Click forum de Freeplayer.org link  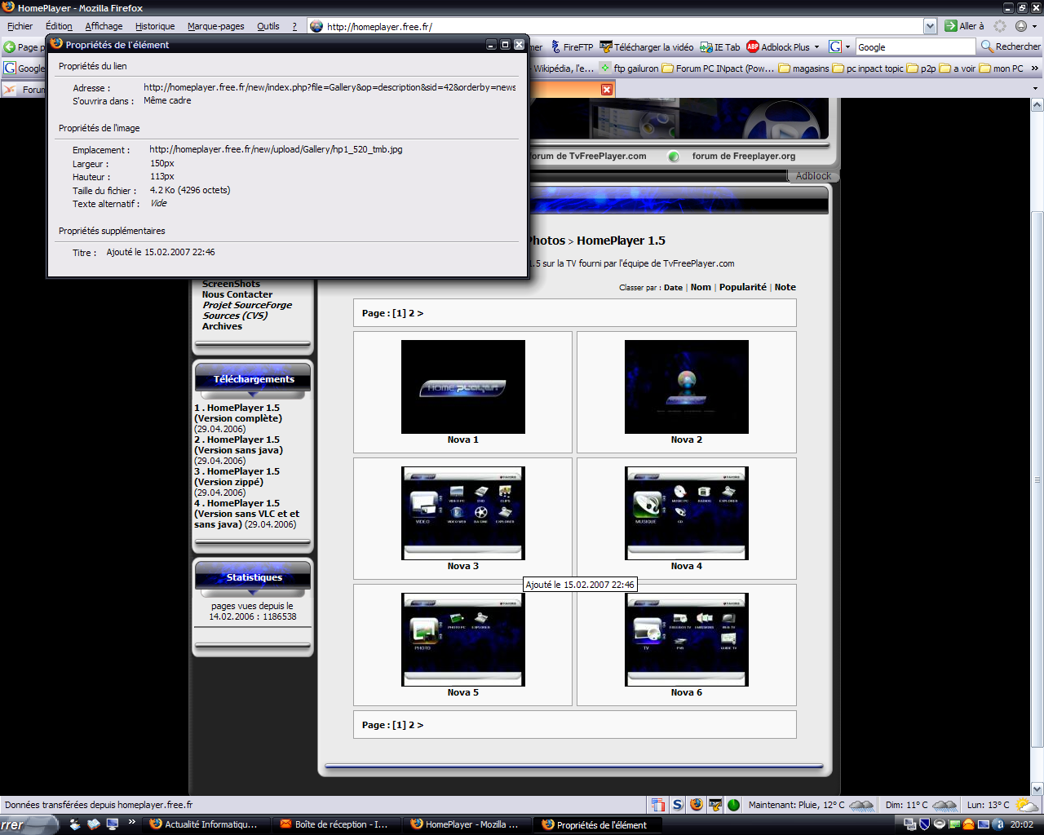pos(743,156)
